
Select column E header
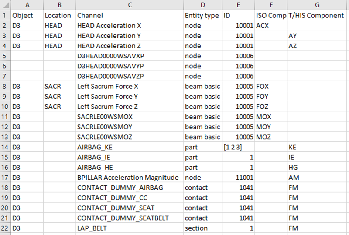point(238,5)
